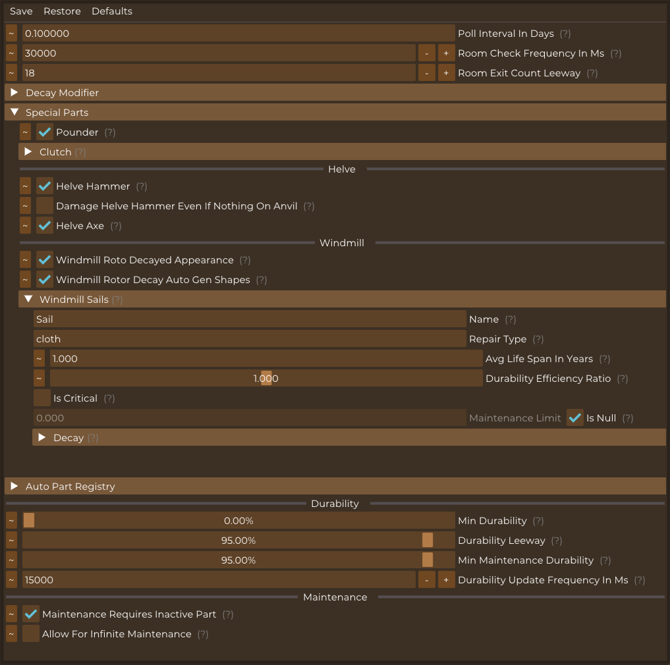Show (?) help for Durability Leeway
The height and width of the screenshot is (665, 670).
[x=556, y=541]
